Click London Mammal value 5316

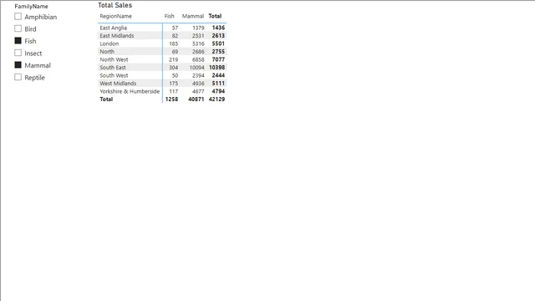(x=198, y=43)
